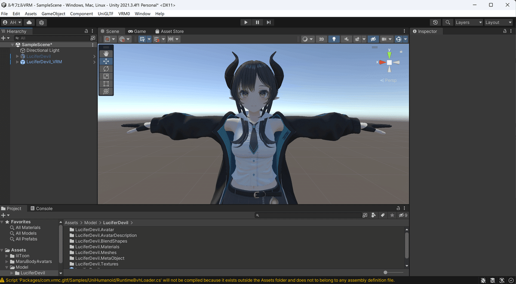Image resolution: width=516 pixels, height=284 pixels.
Task: Toggle hidden objects visibility eye icon
Action: (373, 39)
